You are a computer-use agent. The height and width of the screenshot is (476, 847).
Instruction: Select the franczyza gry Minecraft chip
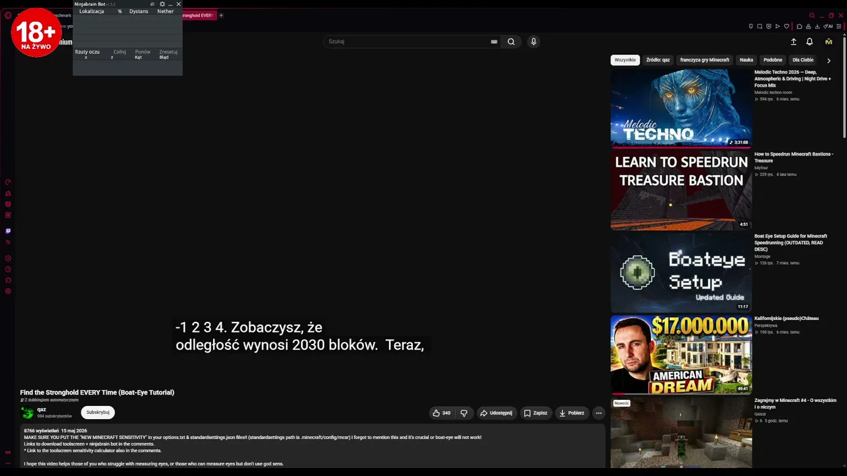pyautogui.click(x=705, y=60)
